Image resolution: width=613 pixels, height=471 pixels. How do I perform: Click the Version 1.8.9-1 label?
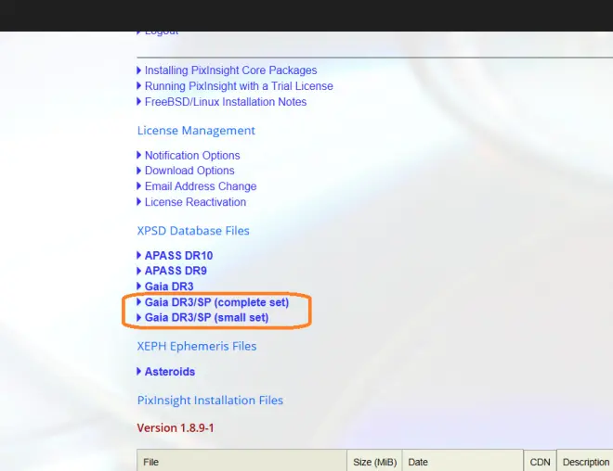pyautogui.click(x=176, y=428)
